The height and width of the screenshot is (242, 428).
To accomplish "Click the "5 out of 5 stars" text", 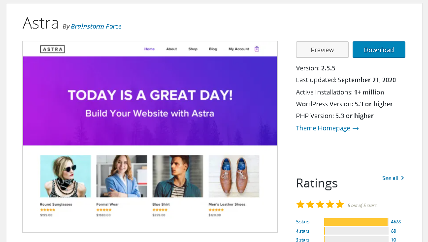I will click(x=362, y=206).
